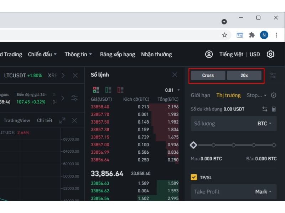The image size is (285, 213).
Task: Click the 20x leverage button
Action: point(244,75)
